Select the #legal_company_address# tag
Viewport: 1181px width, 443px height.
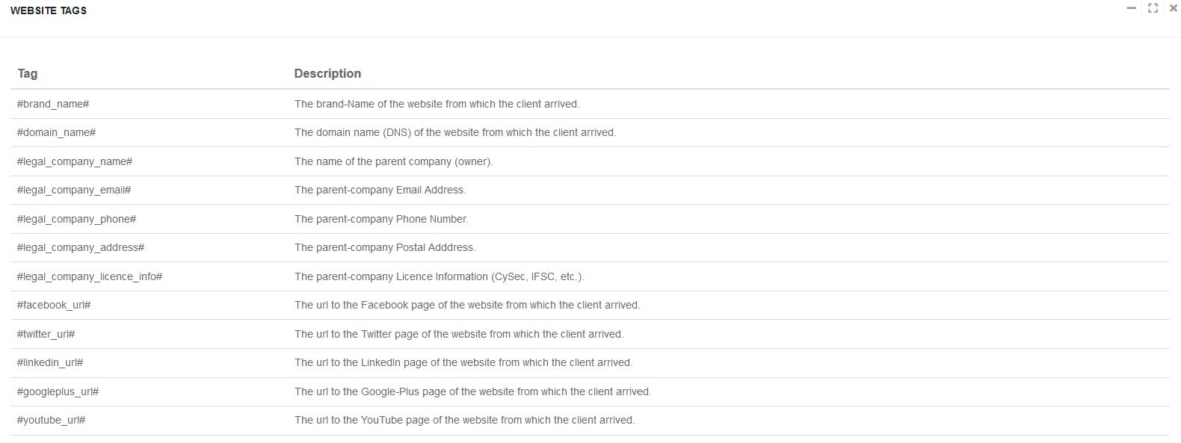[81, 247]
